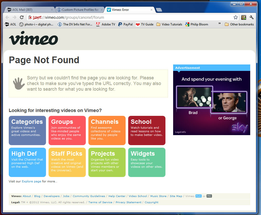Click the address bar URL field
The height and width of the screenshot is (215, 261).
pos(133,17)
